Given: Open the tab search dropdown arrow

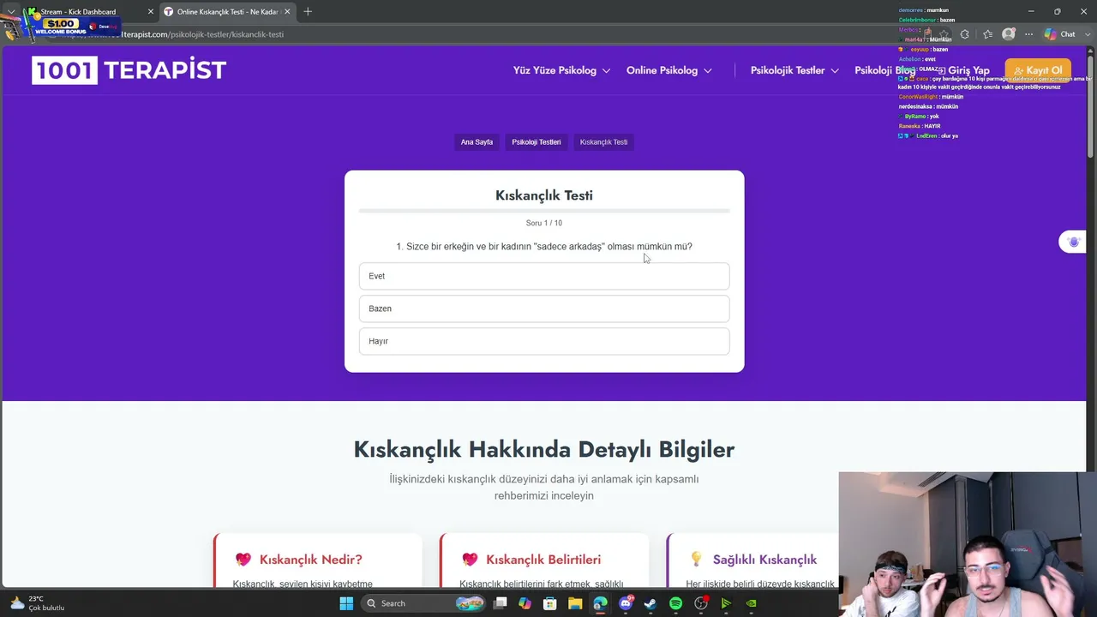Looking at the screenshot, I should click(x=11, y=12).
